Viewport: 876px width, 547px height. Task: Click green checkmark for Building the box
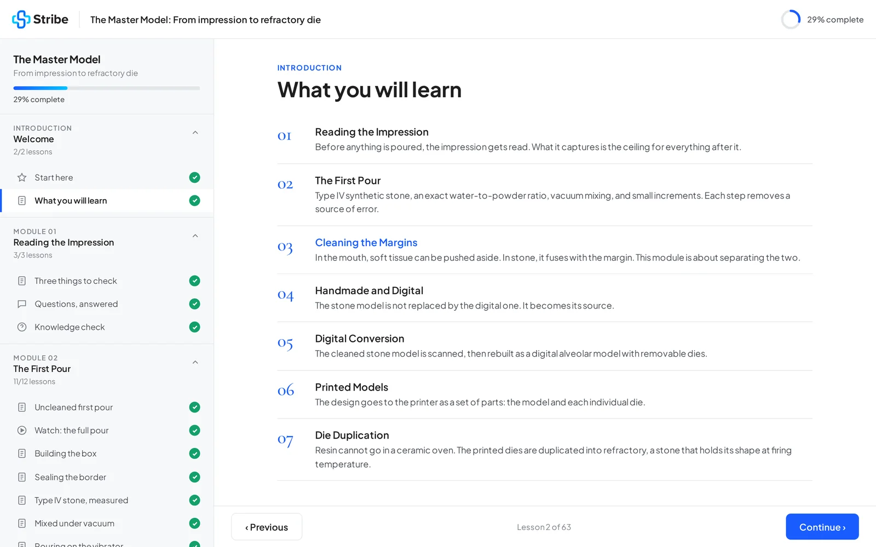tap(194, 453)
